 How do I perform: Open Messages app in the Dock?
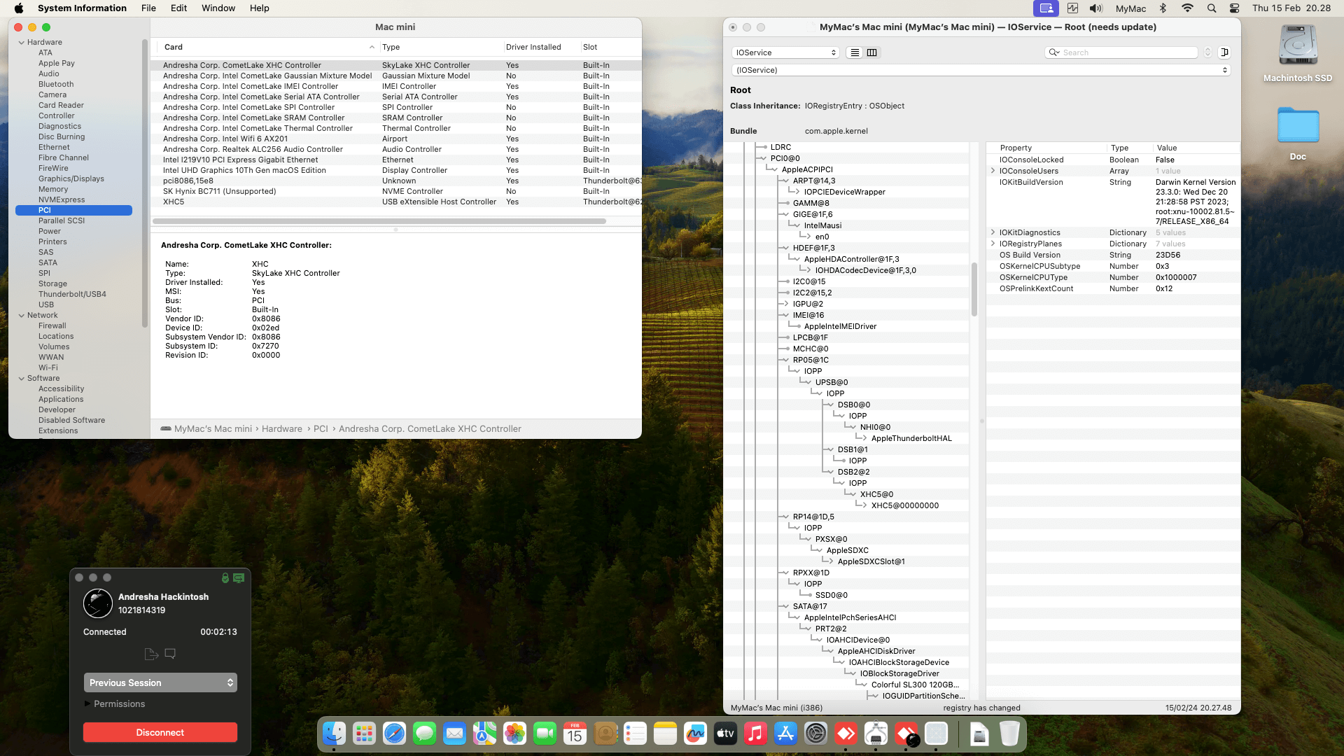(424, 734)
